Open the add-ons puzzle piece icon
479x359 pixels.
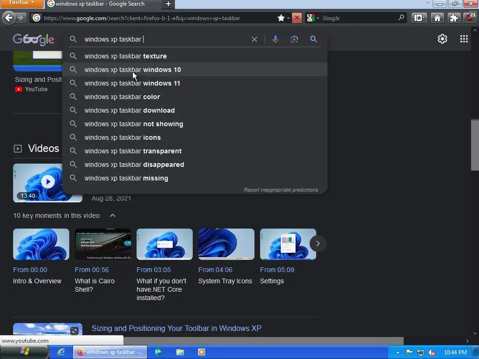click(454, 18)
